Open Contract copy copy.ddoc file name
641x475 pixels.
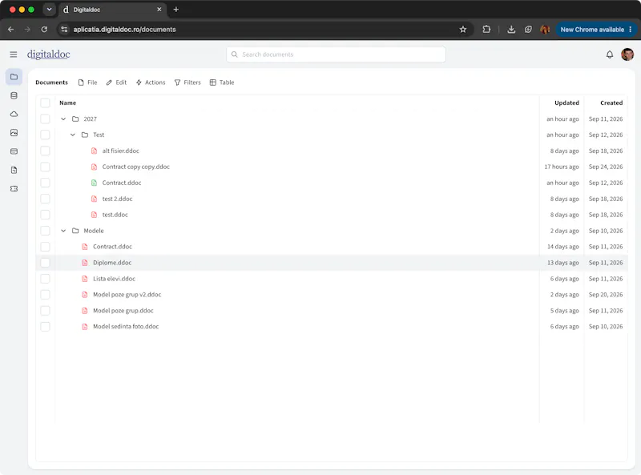click(135, 167)
